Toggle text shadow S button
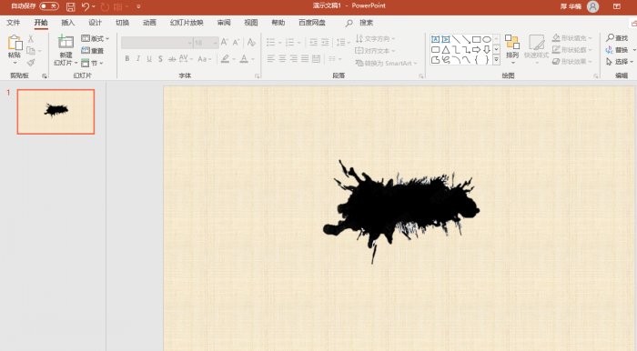Screen dimensions: 637x351 (x=160, y=59)
